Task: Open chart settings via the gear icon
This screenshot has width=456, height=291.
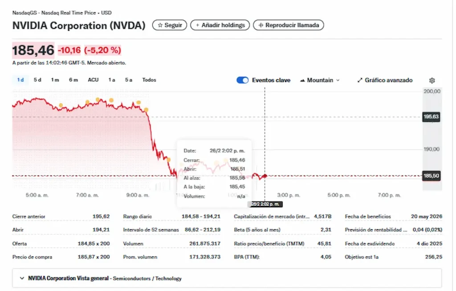Action: click(x=432, y=80)
